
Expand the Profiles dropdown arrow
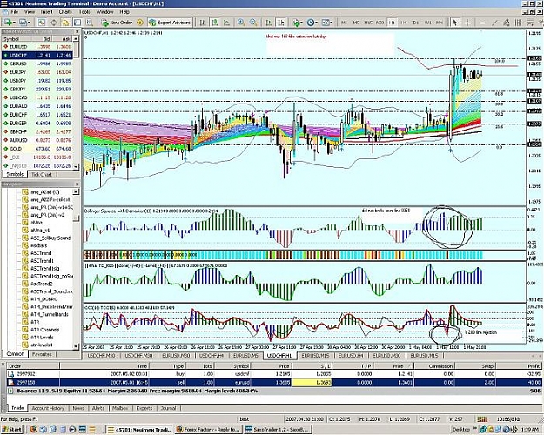point(29,23)
